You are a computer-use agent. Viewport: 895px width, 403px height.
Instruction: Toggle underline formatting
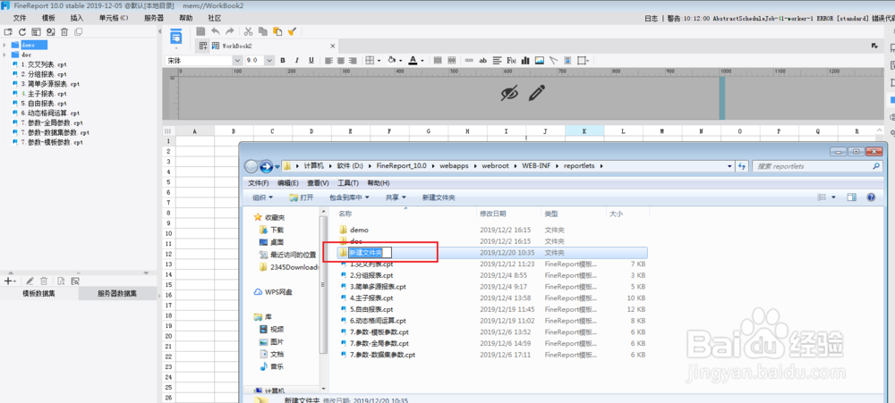click(x=311, y=61)
